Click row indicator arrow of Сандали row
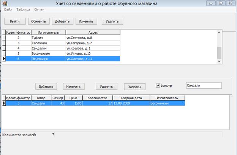Image resolution: width=237 pixels, height=155 pixels. [x=4, y=103]
